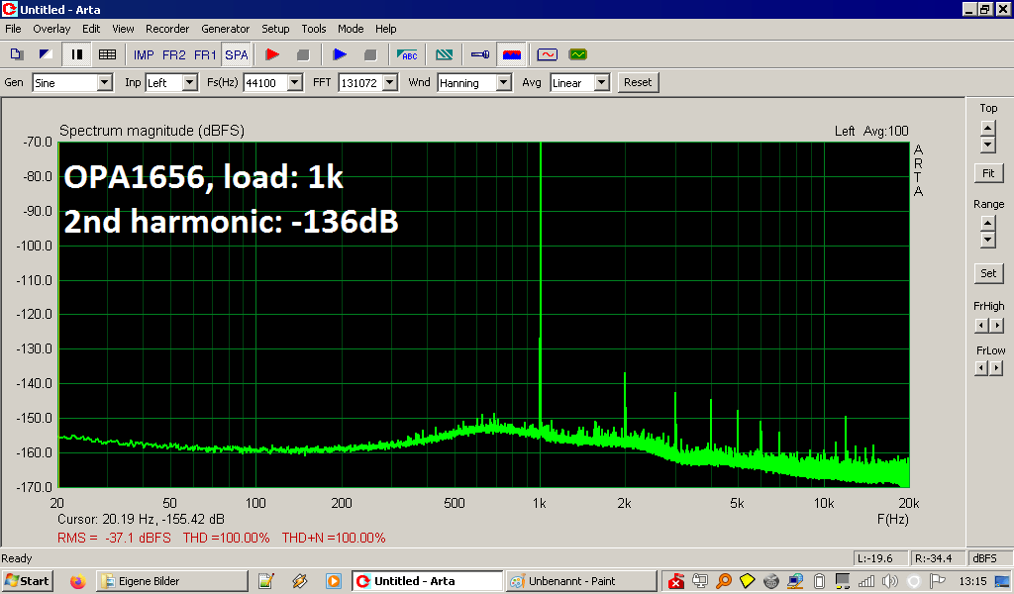Click the FrLow left arrow
This screenshot has width=1014, height=594.
click(x=981, y=368)
